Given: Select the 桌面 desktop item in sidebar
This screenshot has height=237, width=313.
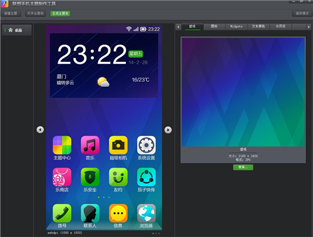Looking at the screenshot, I should point(17,30).
